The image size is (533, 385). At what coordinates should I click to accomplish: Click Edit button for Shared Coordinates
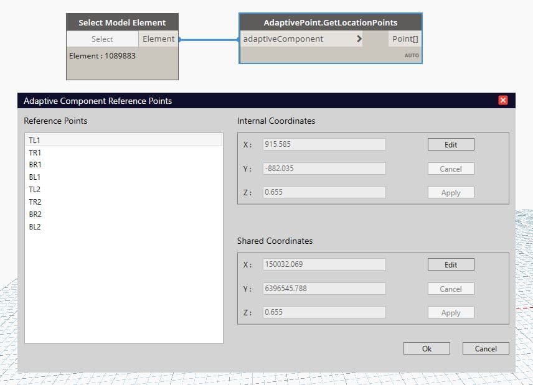(451, 264)
